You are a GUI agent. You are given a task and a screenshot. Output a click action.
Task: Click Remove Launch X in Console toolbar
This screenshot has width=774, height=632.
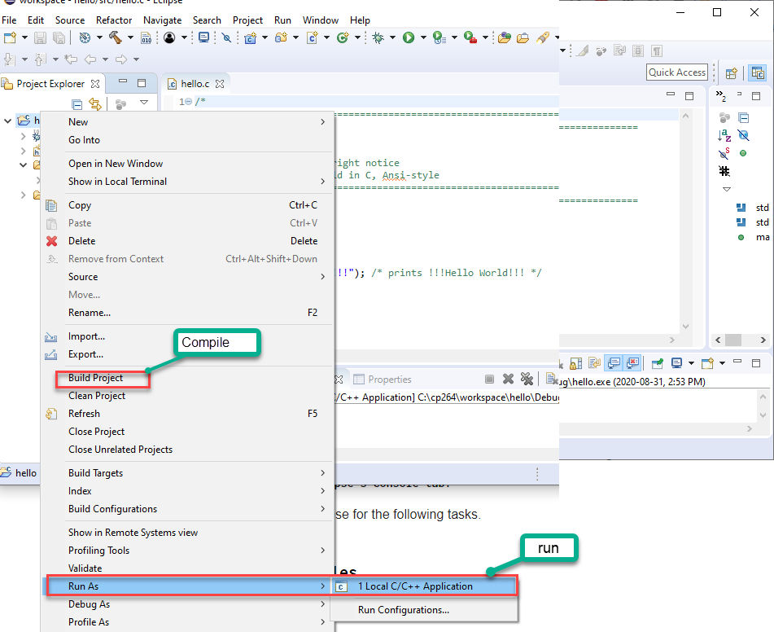(508, 379)
